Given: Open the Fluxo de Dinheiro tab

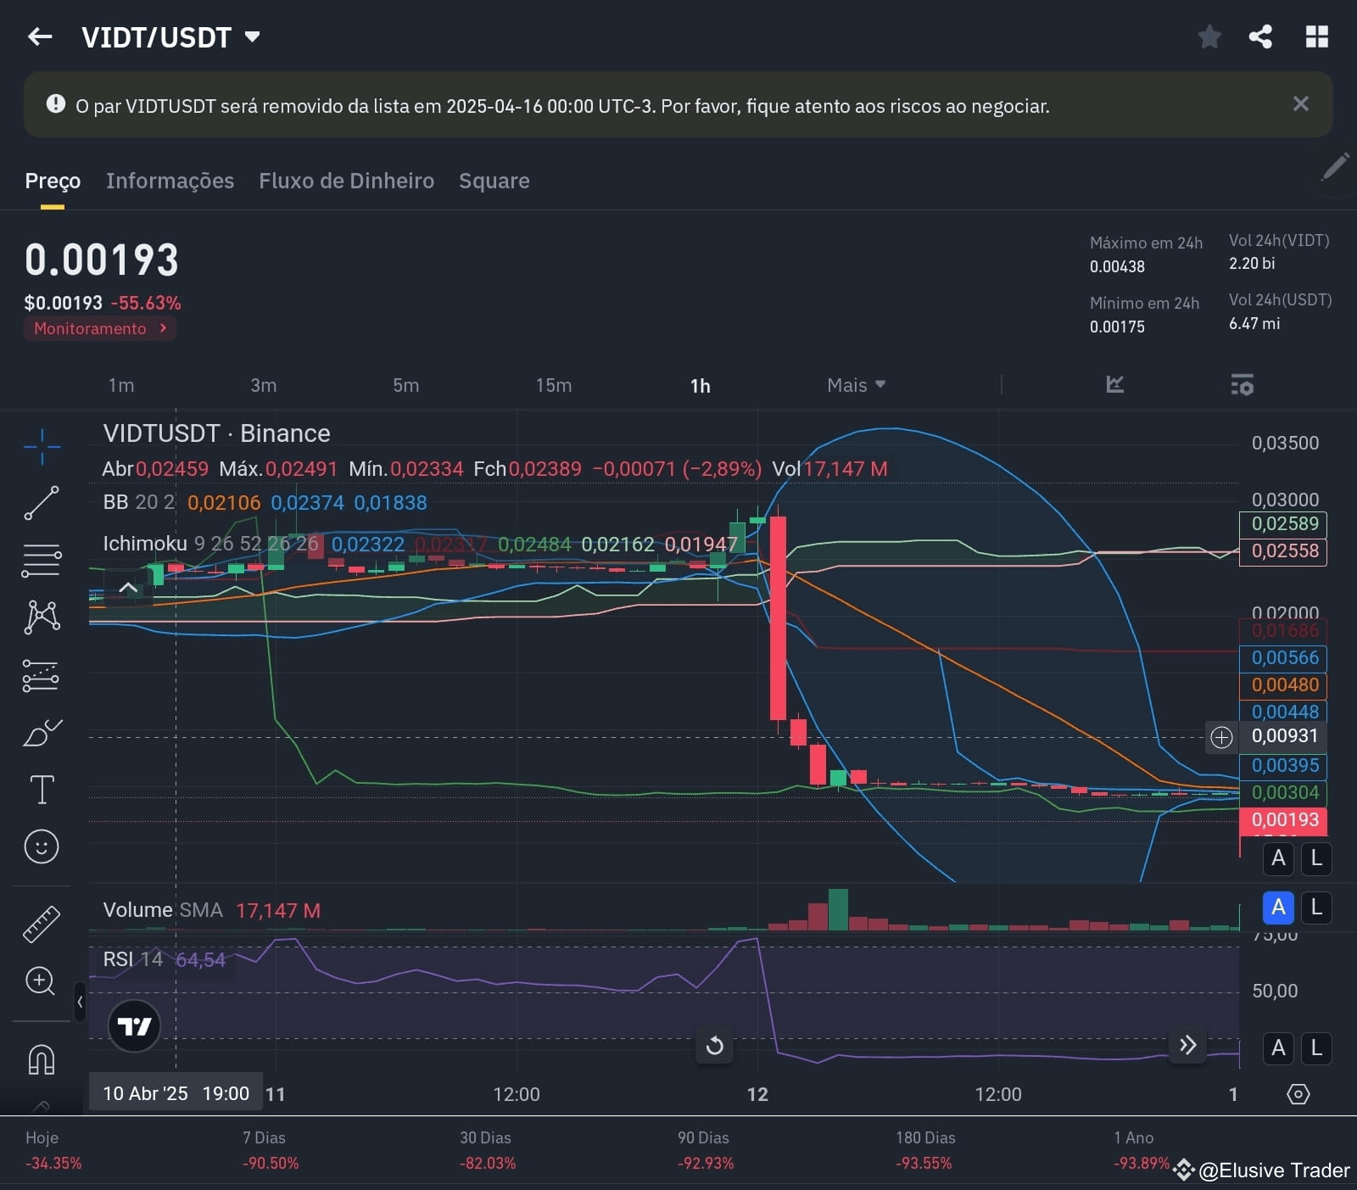Looking at the screenshot, I should pos(346,181).
